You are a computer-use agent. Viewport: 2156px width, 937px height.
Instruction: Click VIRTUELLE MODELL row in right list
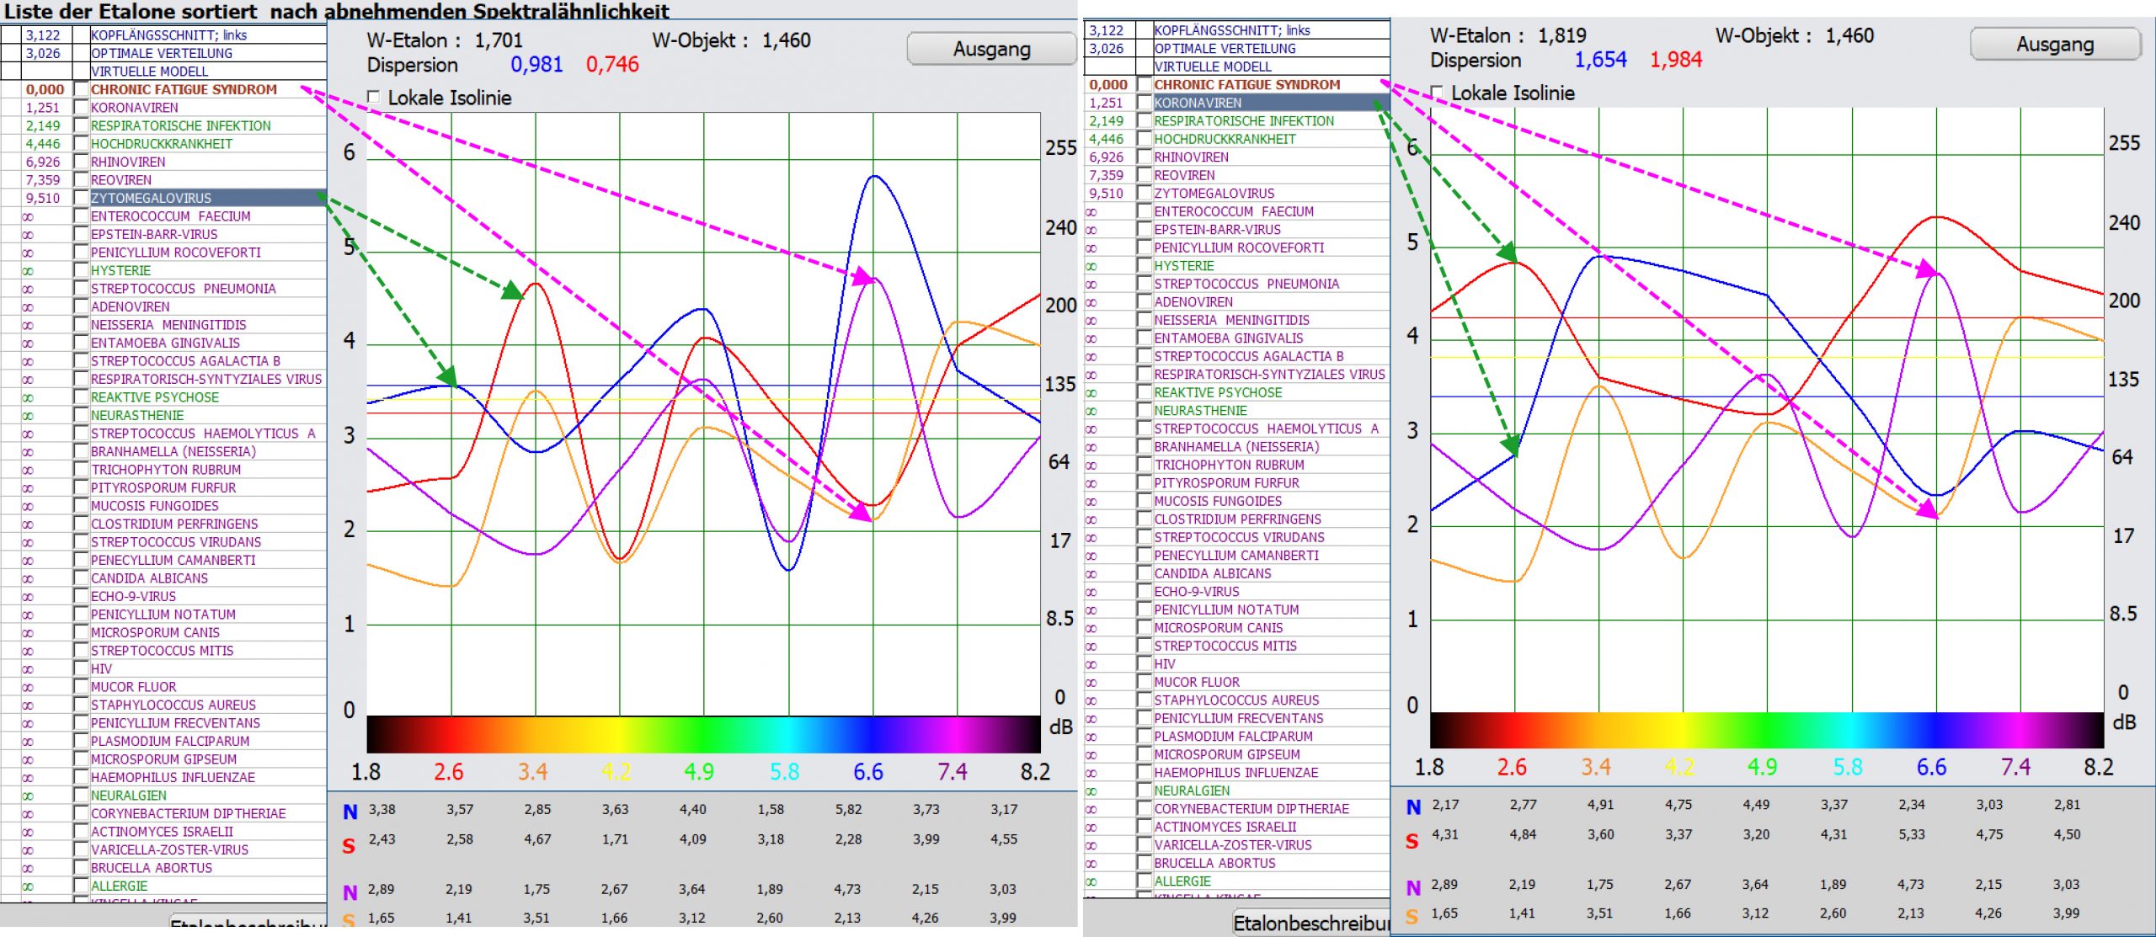(x=1213, y=67)
